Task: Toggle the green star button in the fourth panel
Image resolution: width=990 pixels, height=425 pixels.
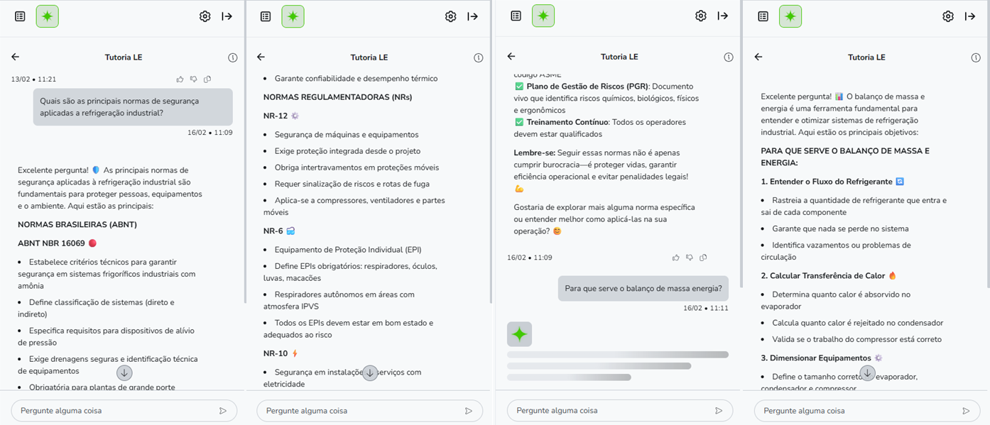Action: (790, 16)
